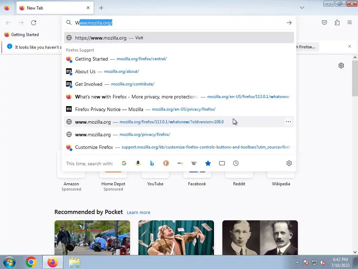Image resolution: width=358 pixels, height=269 pixels.
Task: Open search settings gear in dropdown
Action: [289, 163]
